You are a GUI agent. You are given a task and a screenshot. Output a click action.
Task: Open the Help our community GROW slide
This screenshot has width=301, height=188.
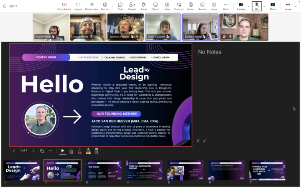click(144, 170)
